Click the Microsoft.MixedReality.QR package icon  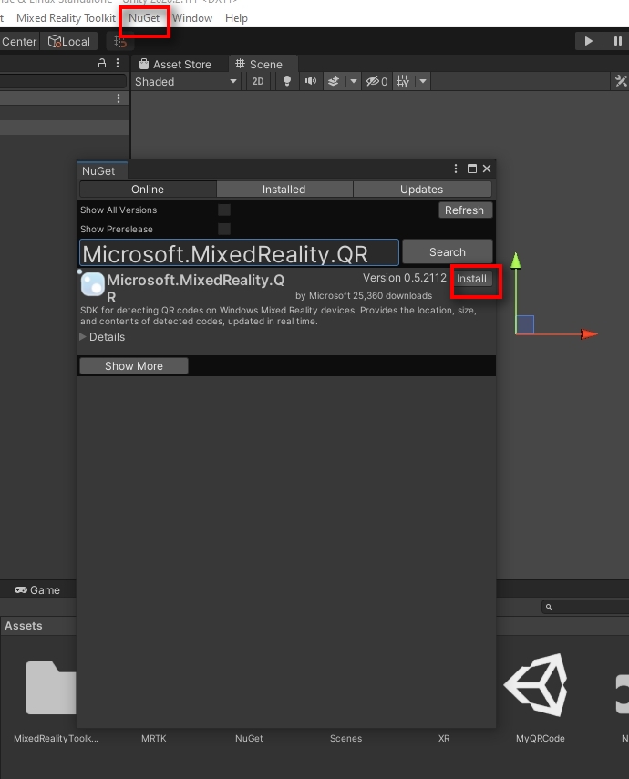point(92,285)
